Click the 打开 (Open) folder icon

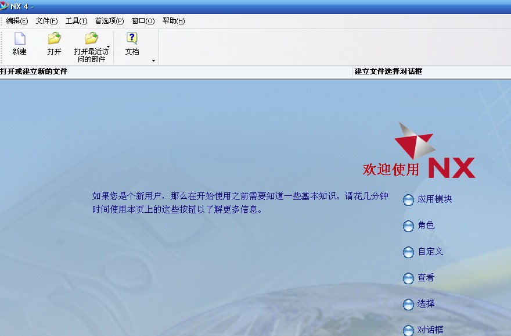[54, 38]
